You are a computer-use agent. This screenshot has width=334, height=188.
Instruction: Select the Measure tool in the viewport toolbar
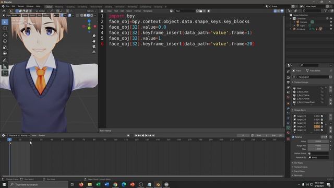(x=5, y=66)
